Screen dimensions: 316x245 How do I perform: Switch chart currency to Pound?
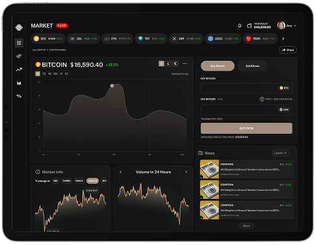click(169, 64)
